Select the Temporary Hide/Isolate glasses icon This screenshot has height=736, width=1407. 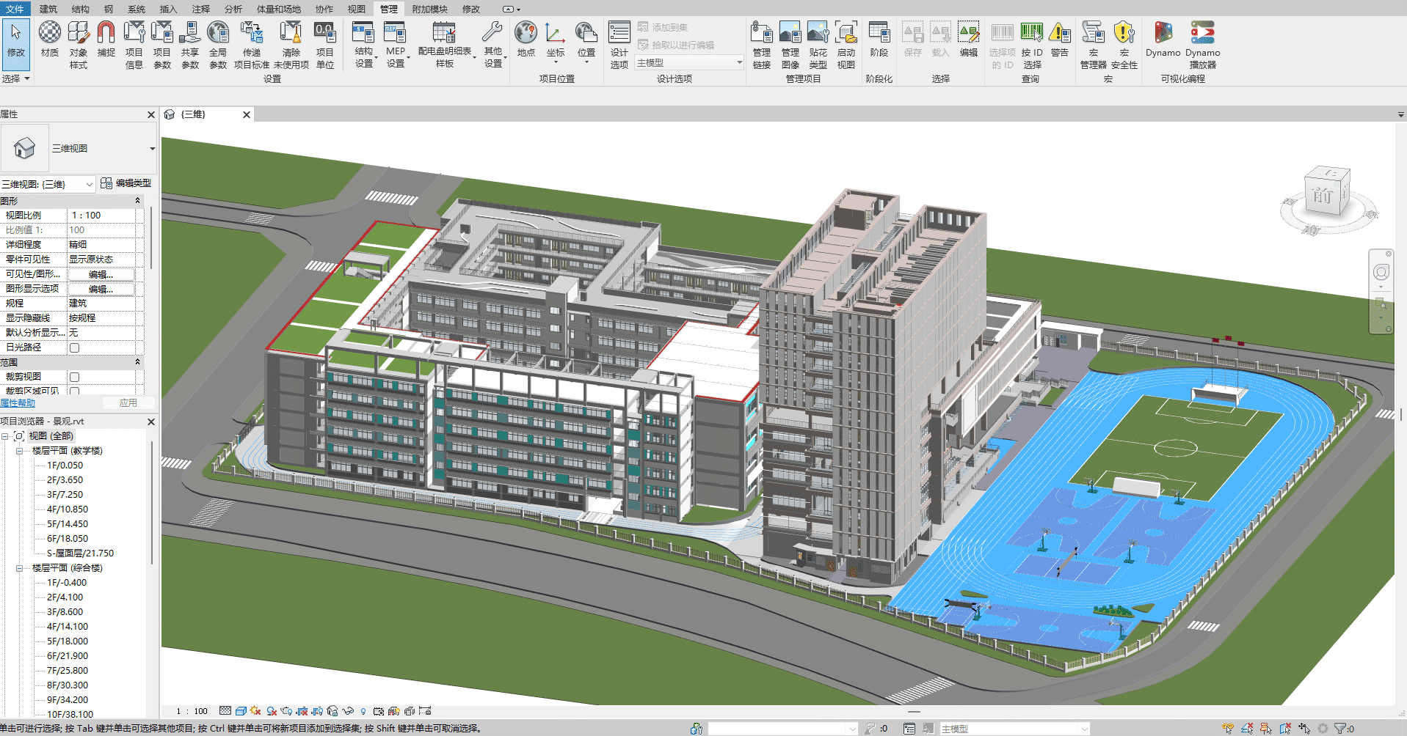(x=349, y=711)
